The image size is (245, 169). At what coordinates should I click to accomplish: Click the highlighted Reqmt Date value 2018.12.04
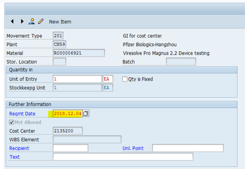click(68, 113)
